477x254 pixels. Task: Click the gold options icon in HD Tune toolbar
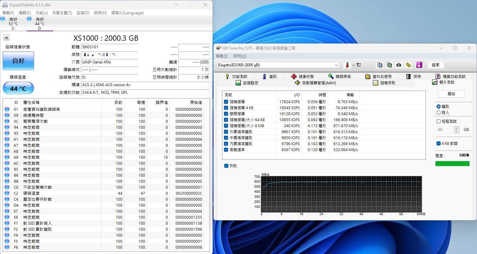408,65
